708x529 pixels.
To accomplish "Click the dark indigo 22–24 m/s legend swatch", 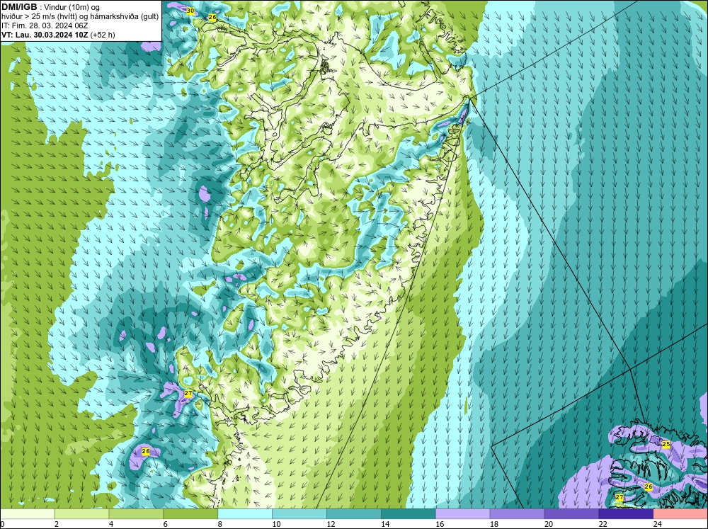I will pos(626,514).
